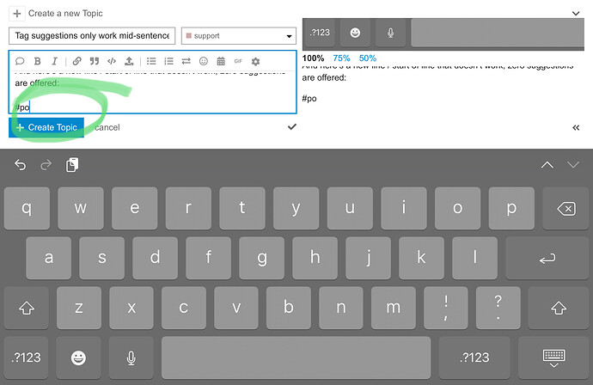Tap the keyboard undo arrow
Image resolution: width=593 pixels, height=385 pixels.
20,165
